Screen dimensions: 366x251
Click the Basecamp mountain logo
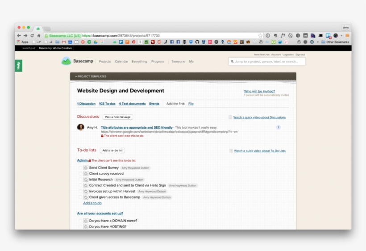point(66,61)
